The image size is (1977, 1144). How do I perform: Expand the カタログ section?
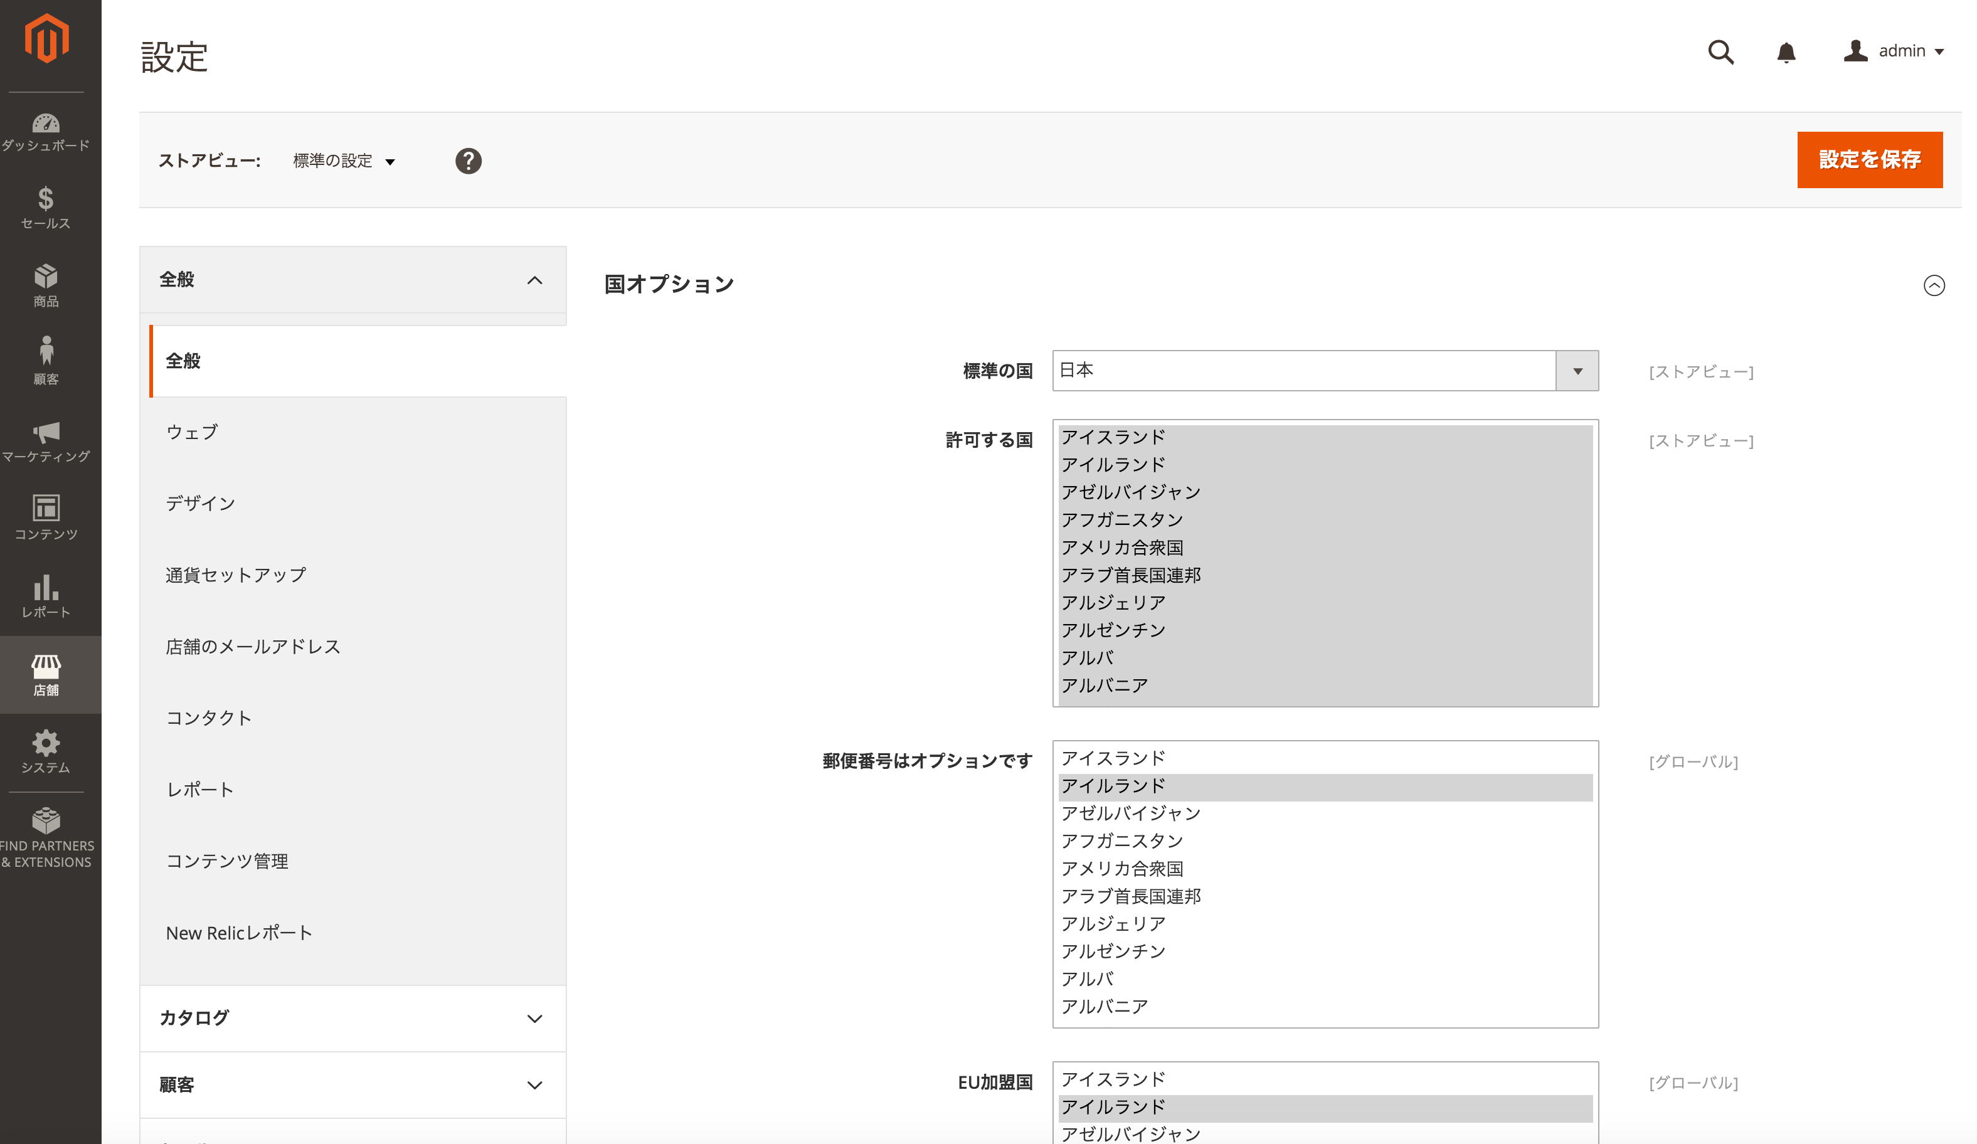pyautogui.click(x=353, y=1018)
